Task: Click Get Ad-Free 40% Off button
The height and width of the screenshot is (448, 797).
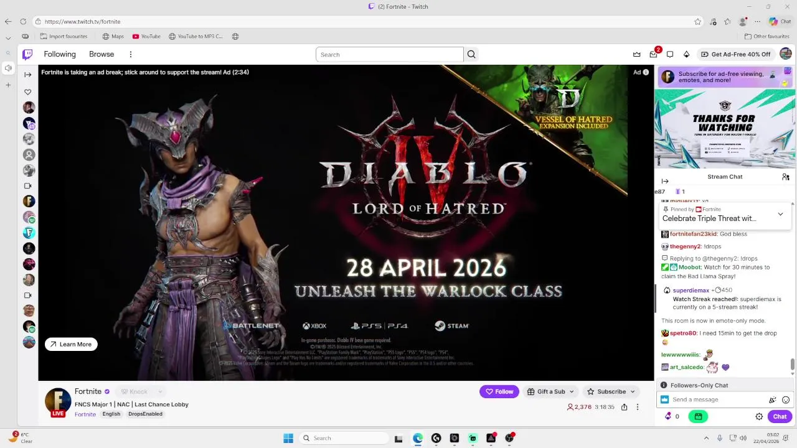Action: [735, 54]
